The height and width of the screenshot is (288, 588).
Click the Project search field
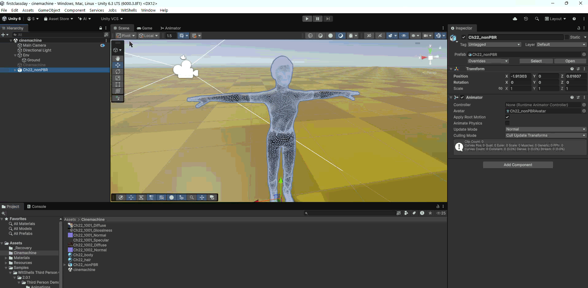coord(350,213)
